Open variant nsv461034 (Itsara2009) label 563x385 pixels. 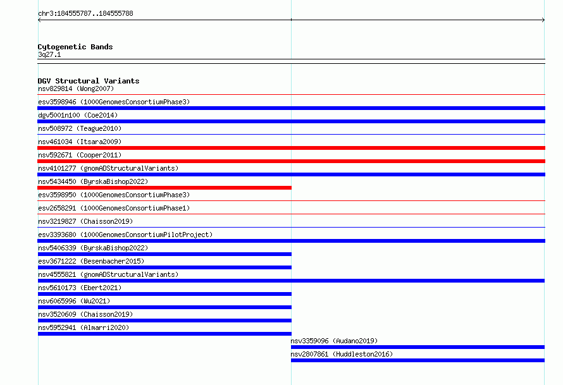tap(80, 142)
